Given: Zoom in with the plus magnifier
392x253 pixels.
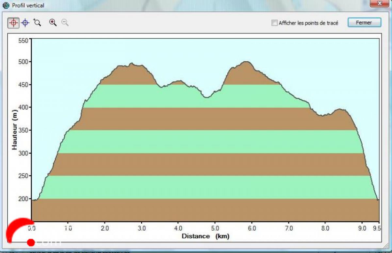Looking at the screenshot, I should (x=53, y=22).
